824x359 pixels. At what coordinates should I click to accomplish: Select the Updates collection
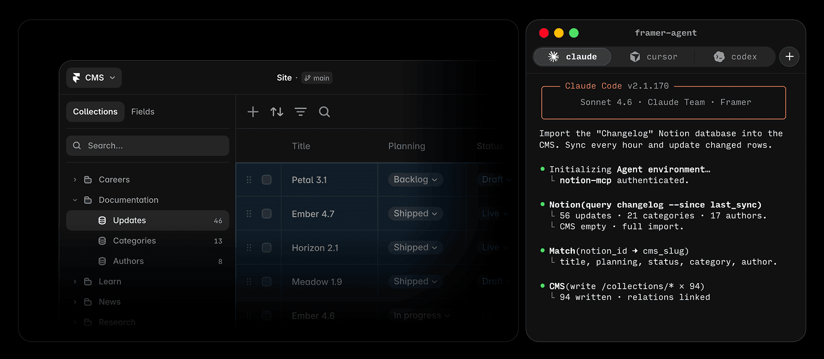(x=148, y=220)
